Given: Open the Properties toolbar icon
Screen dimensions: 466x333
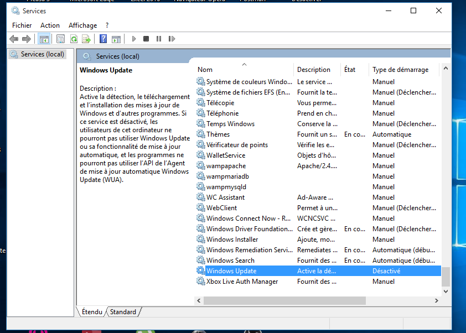Looking at the screenshot, I should tap(61, 39).
